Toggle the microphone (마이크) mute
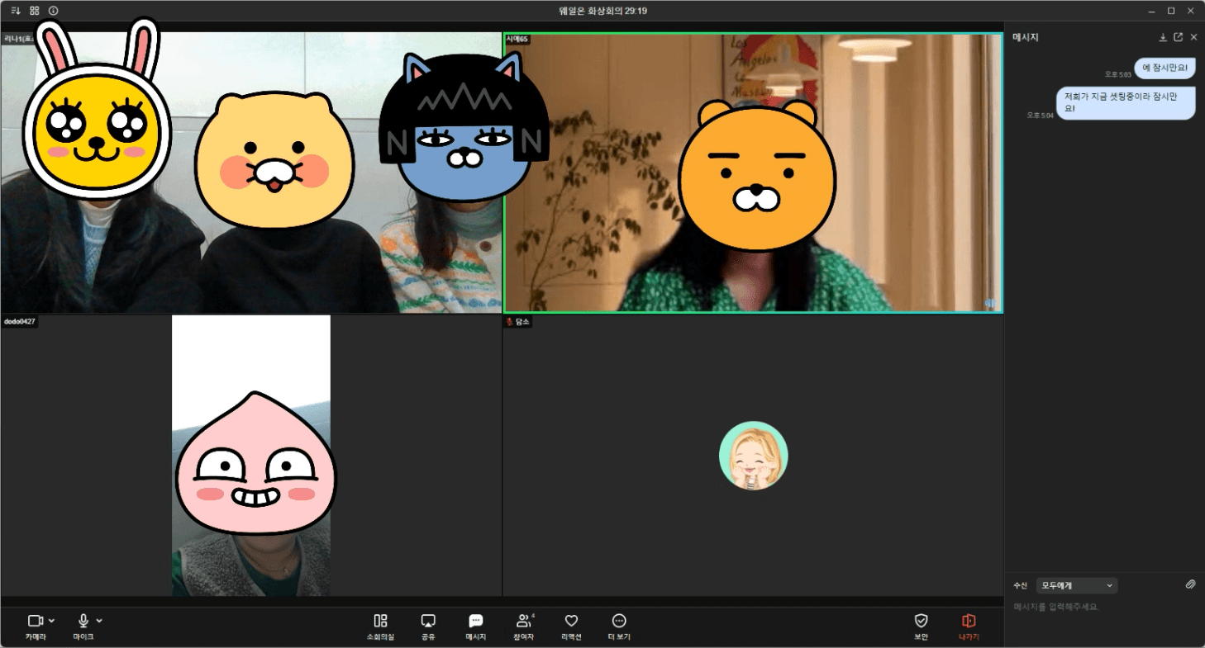The height and width of the screenshot is (648, 1205). point(83,621)
